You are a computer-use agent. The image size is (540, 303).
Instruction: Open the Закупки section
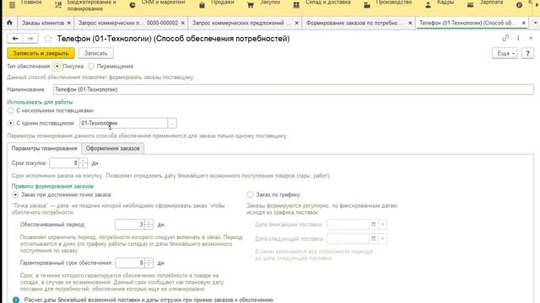click(264, 3)
